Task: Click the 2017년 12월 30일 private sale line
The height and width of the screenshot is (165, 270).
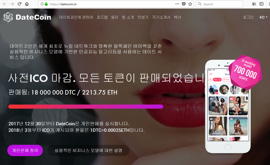Action: (69, 124)
